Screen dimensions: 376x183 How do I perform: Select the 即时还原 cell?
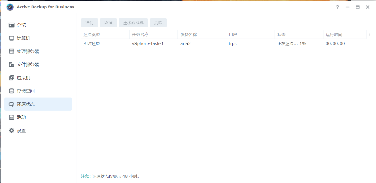[105, 43]
